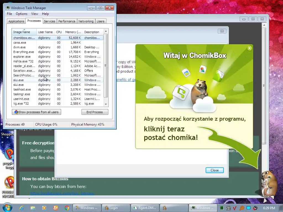This screenshot has height=212, width=283.
Task: Select Everything.exe process row
Action: [57, 52]
